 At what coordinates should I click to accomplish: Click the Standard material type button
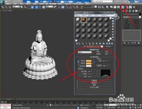108,46
